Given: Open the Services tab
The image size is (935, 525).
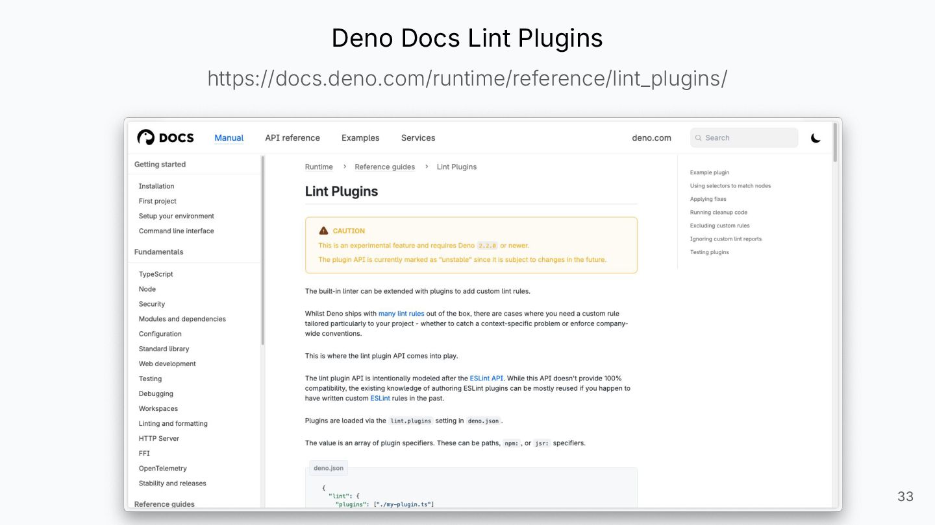Looking at the screenshot, I should pyautogui.click(x=418, y=137).
